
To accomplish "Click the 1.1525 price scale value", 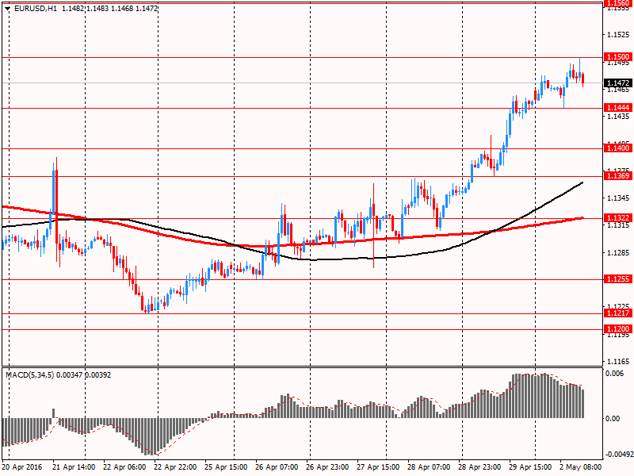I will [x=618, y=35].
